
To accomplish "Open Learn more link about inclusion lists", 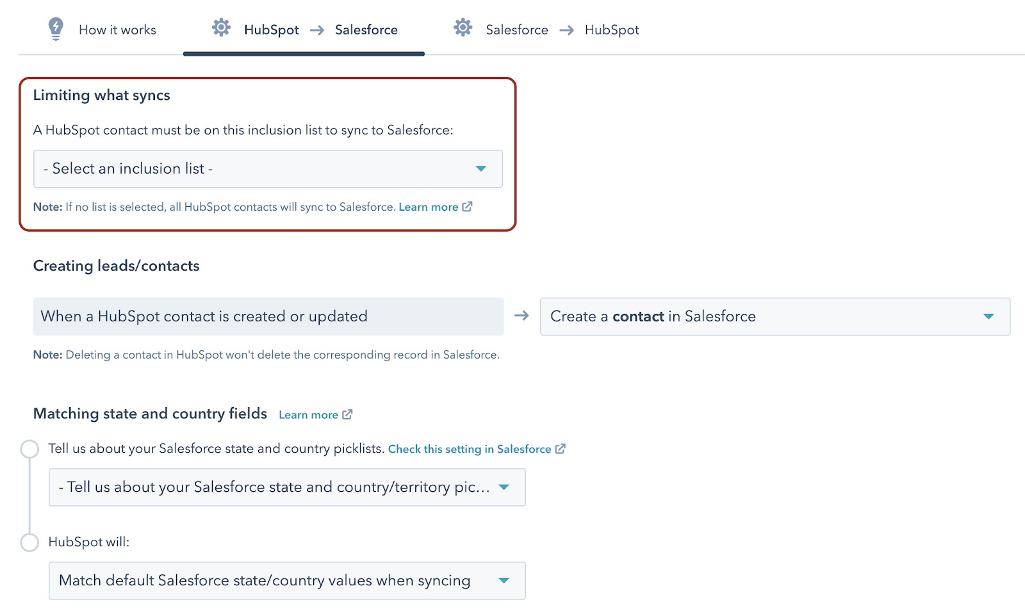I will click(x=428, y=207).
